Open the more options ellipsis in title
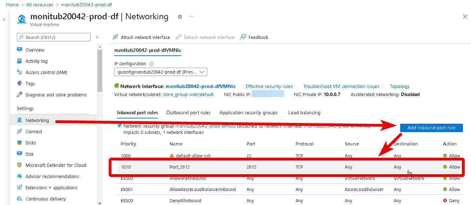471x205 pixels. coord(191,16)
